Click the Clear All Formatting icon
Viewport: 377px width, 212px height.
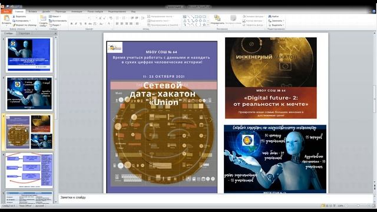(x=111, y=18)
